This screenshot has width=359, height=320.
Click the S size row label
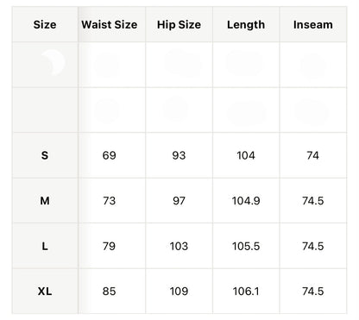pyautogui.click(x=45, y=155)
